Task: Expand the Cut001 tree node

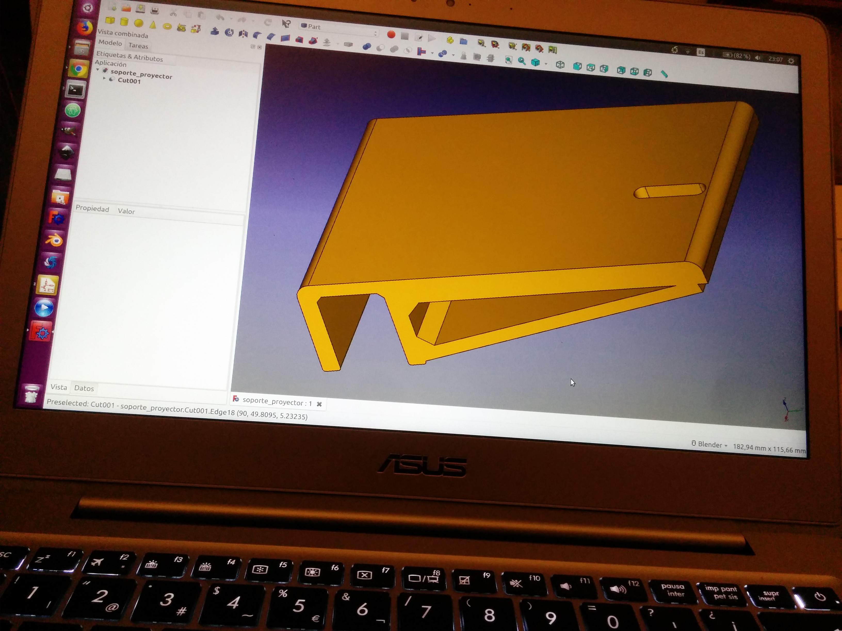Action: 104,78
